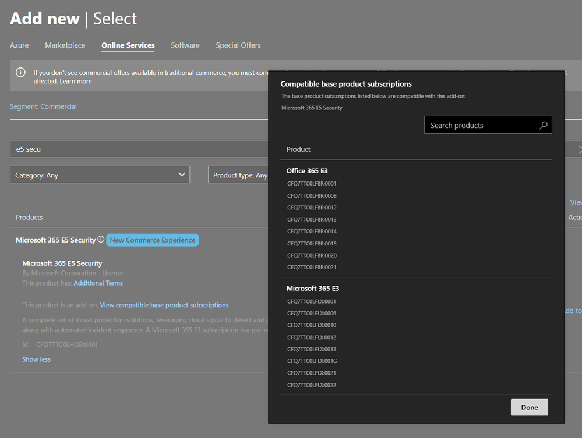Screen dimensions: 582x438
Task: Click SKU CFQ7TTC0LF8R:0021
Action: 312,267
